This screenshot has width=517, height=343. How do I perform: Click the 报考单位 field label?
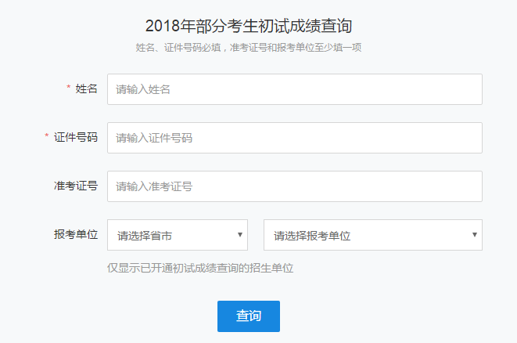coord(75,234)
